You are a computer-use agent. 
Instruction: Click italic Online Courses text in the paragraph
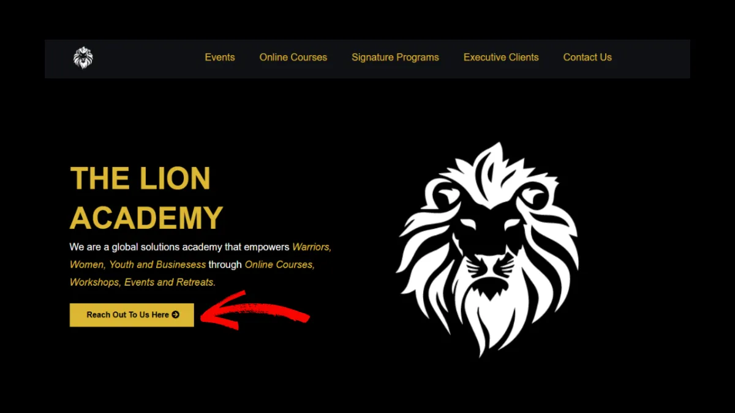(x=280, y=265)
